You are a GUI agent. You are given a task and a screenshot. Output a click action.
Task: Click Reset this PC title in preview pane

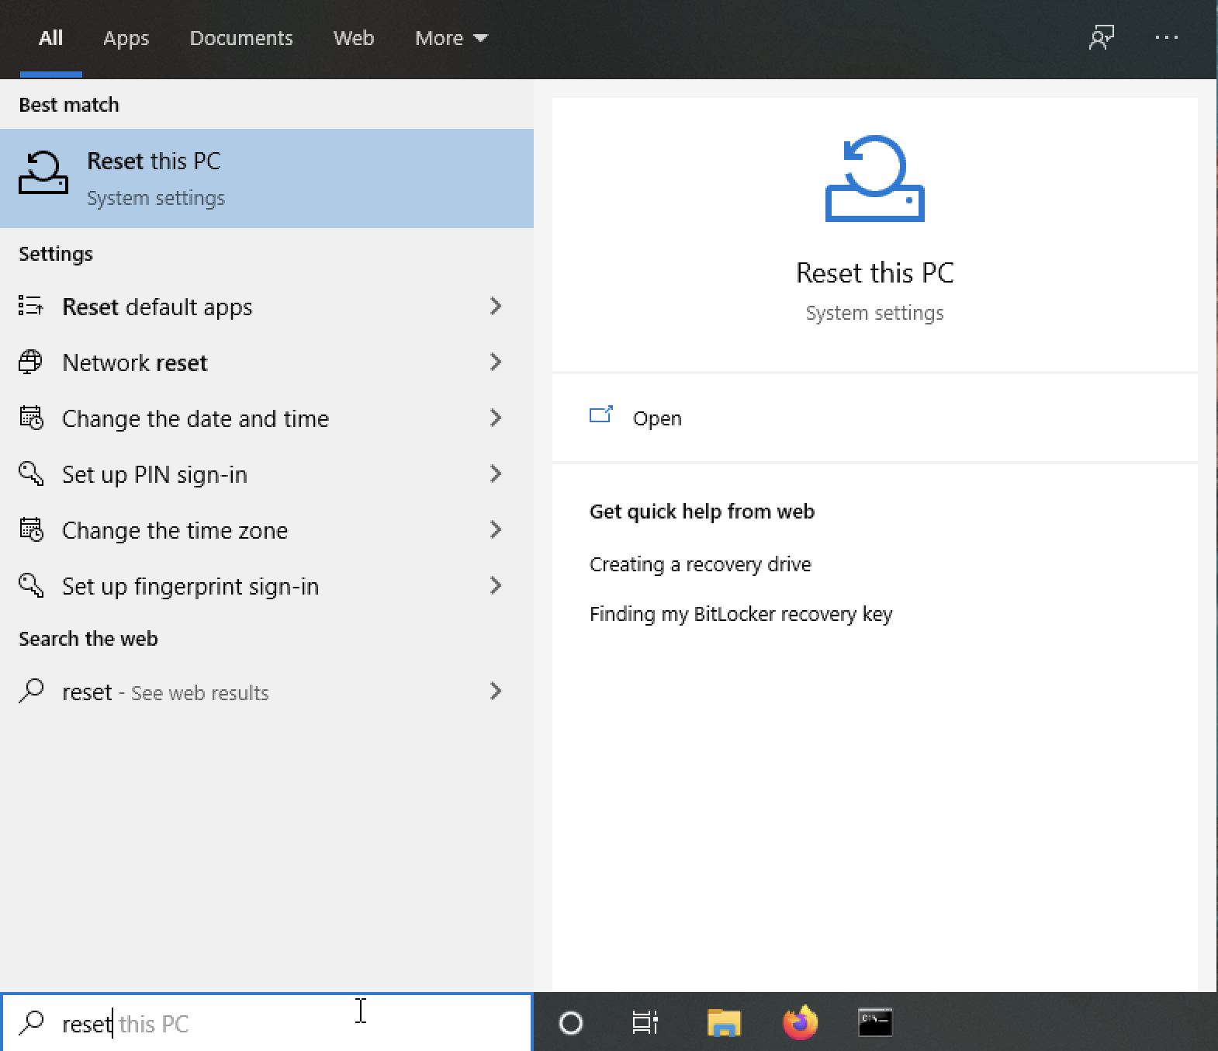875,273
